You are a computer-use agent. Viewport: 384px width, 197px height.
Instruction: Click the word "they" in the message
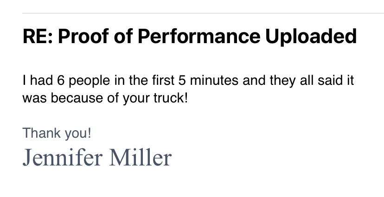click(x=282, y=81)
